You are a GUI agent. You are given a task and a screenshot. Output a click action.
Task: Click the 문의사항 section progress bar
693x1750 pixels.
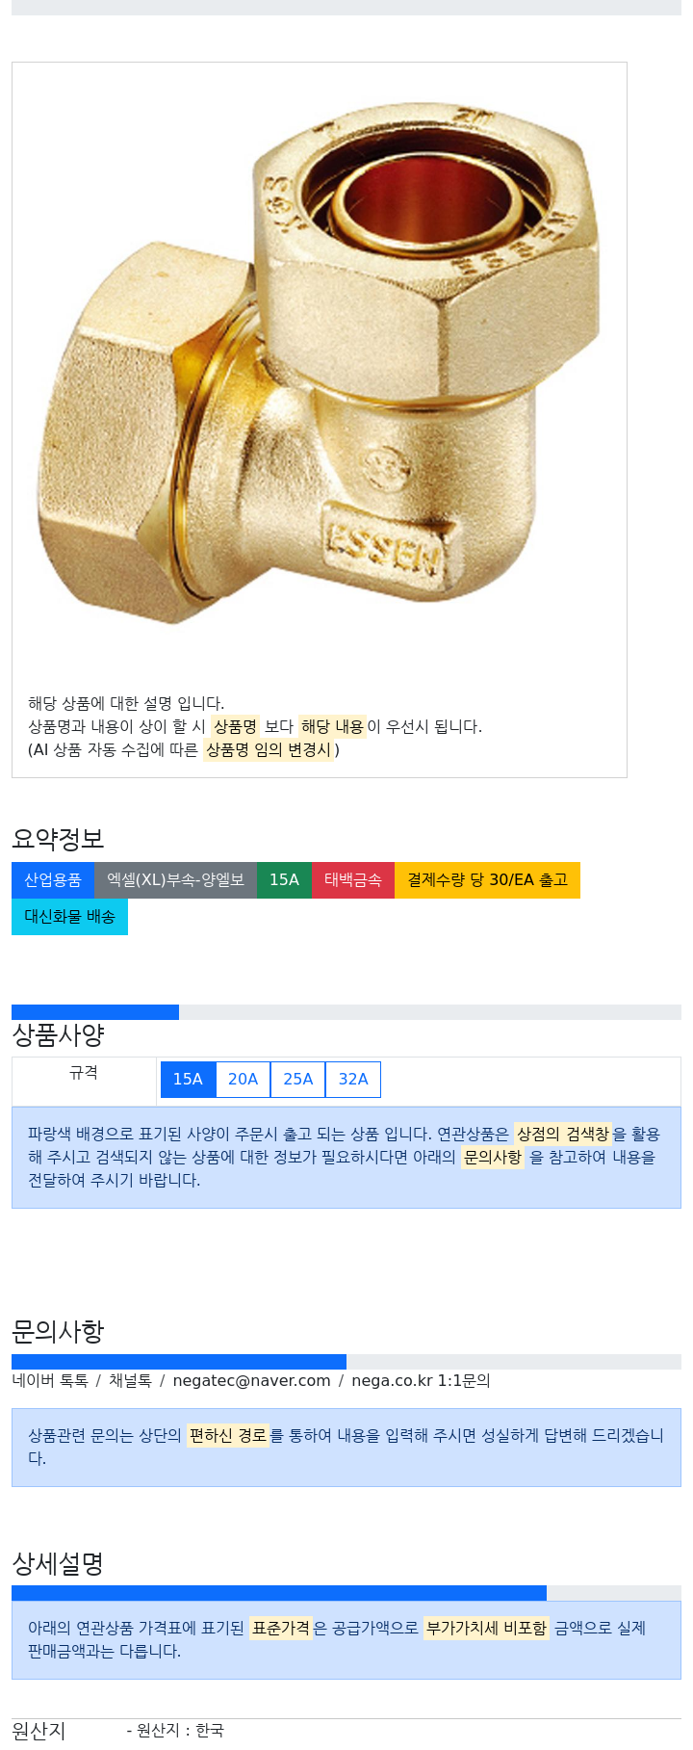[x=346, y=1362]
